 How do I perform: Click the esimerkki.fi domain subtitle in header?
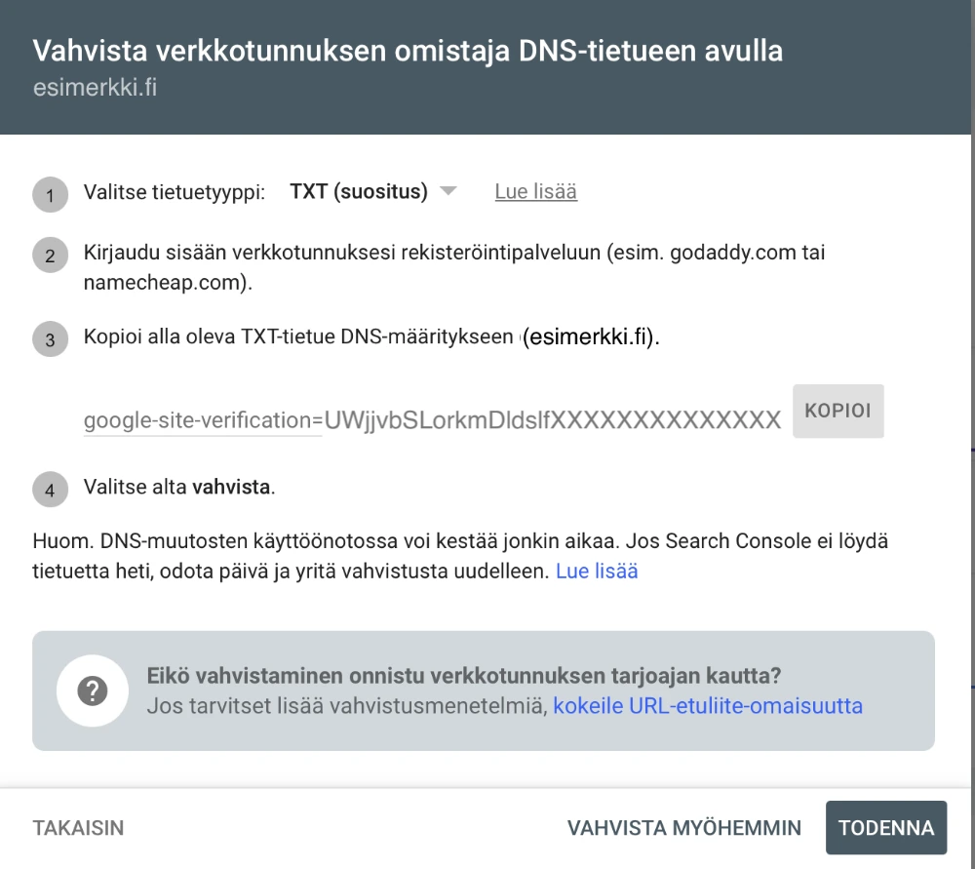(x=96, y=88)
